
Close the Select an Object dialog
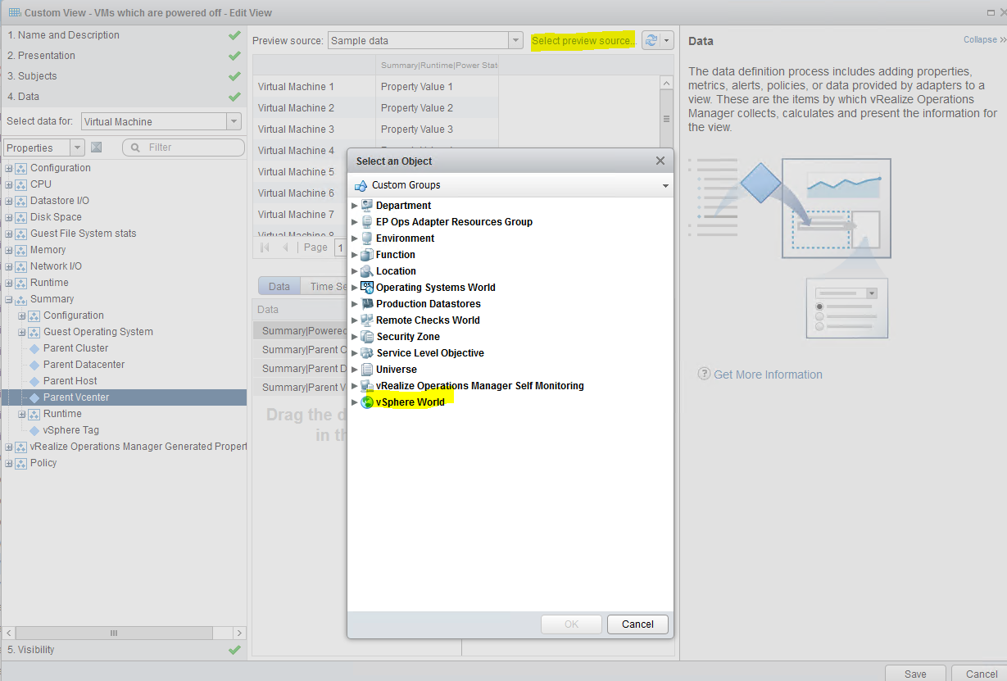660,161
